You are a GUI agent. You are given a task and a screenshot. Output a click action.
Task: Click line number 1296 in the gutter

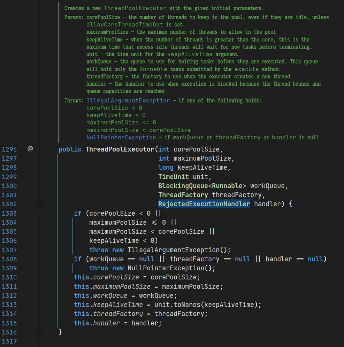(x=9, y=149)
